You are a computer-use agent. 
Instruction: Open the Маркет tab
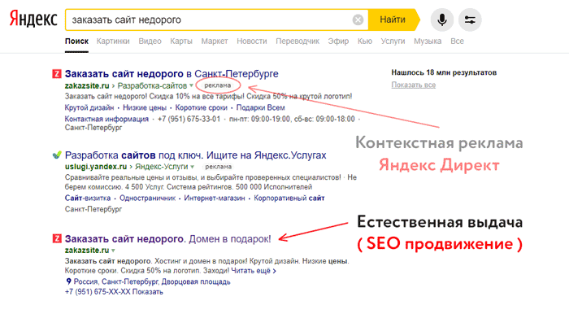point(215,41)
